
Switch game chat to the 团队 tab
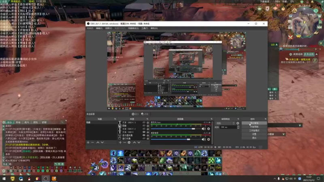(x=36, y=123)
